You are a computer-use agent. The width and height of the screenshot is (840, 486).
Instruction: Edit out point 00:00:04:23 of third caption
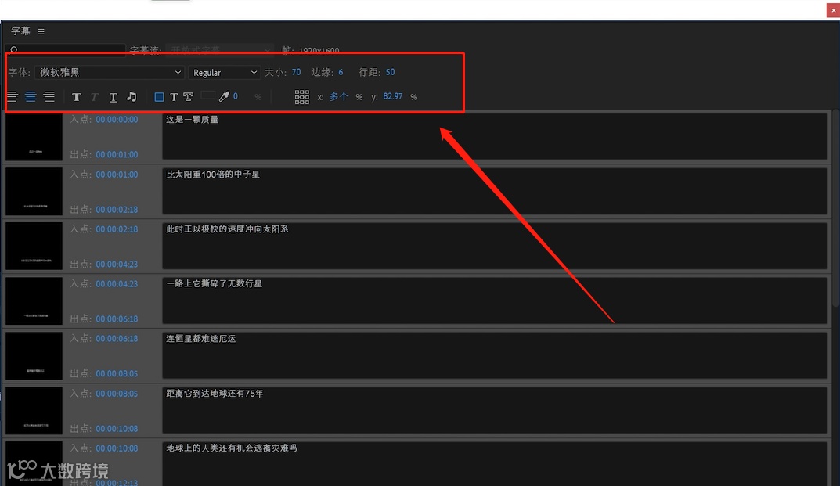point(117,265)
